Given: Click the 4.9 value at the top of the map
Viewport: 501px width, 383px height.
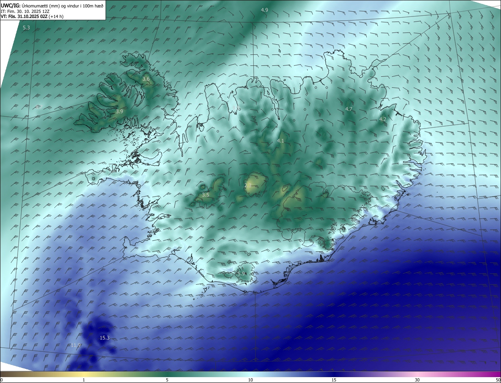Looking at the screenshot, I should click(x=265, y=10).
